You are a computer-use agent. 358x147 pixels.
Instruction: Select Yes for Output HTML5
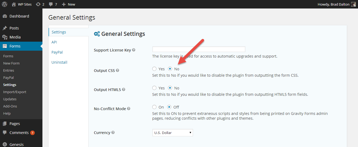[154, 88]
